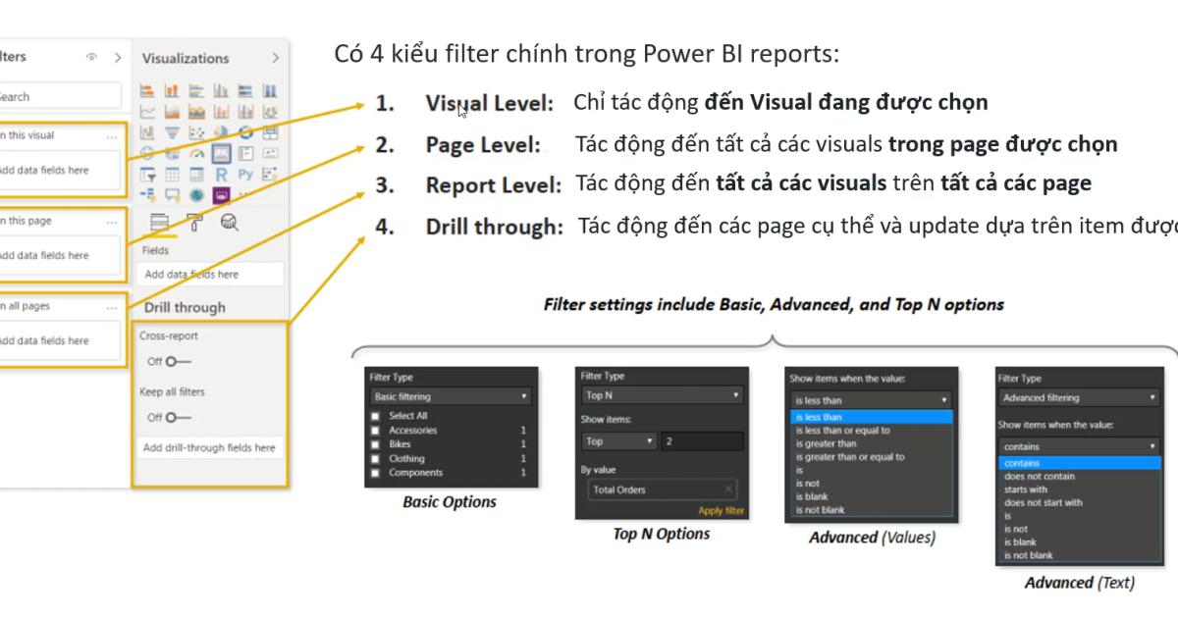Screen dimensions: 1178x618
Task: Insert a Scatter chart visual
Action: click(x=196, y=132)
